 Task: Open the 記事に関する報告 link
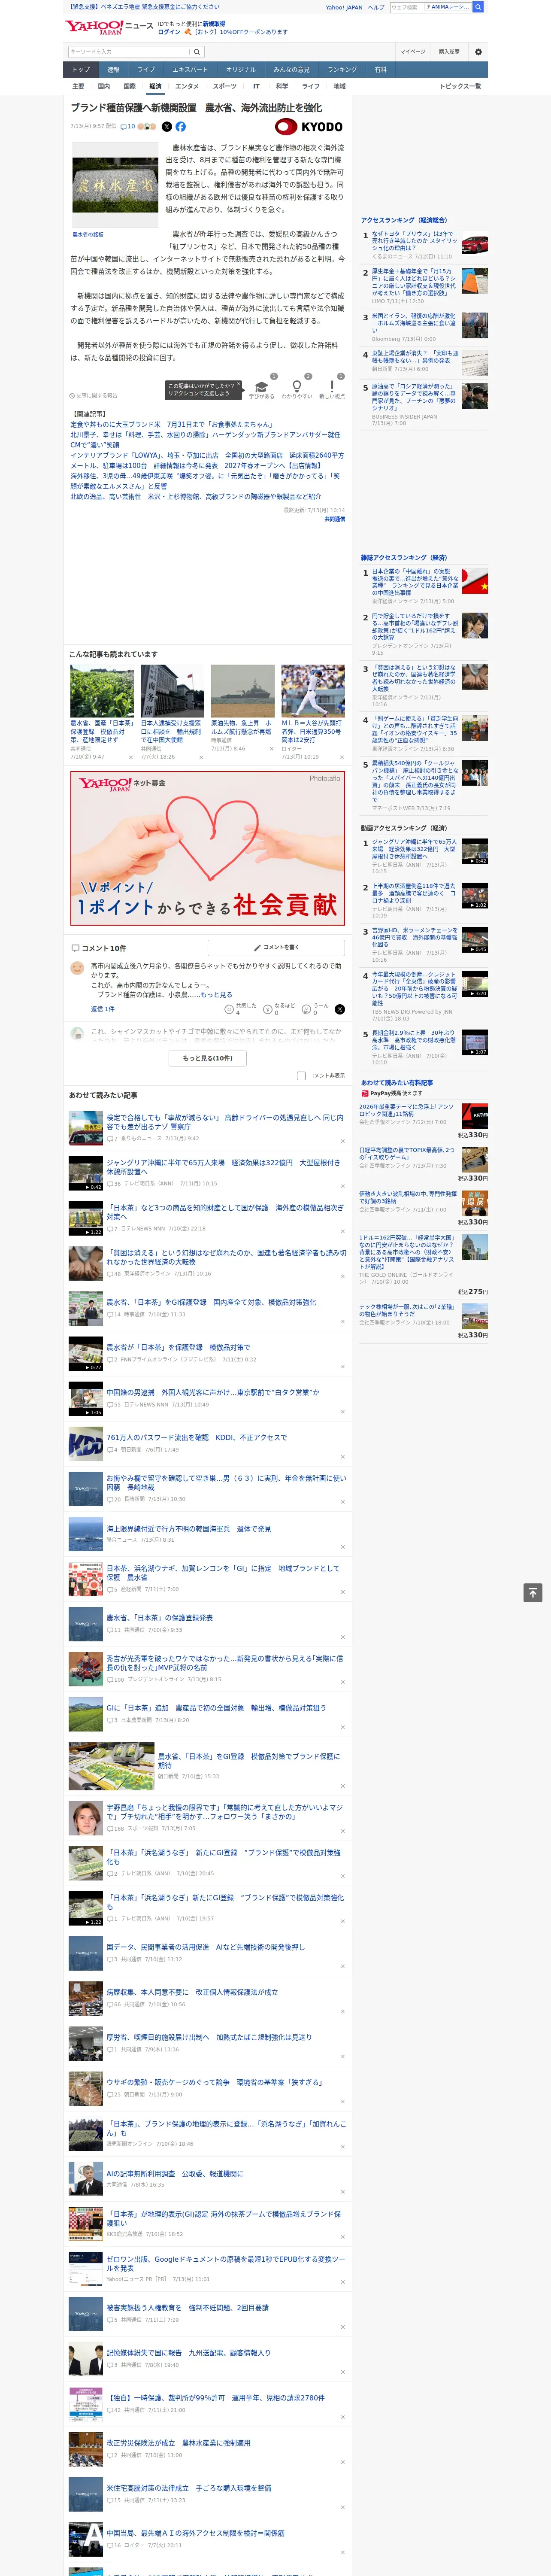(94, 395)
